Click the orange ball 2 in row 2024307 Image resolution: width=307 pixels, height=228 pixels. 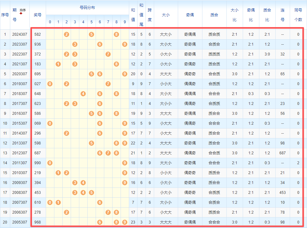point(67,34)
